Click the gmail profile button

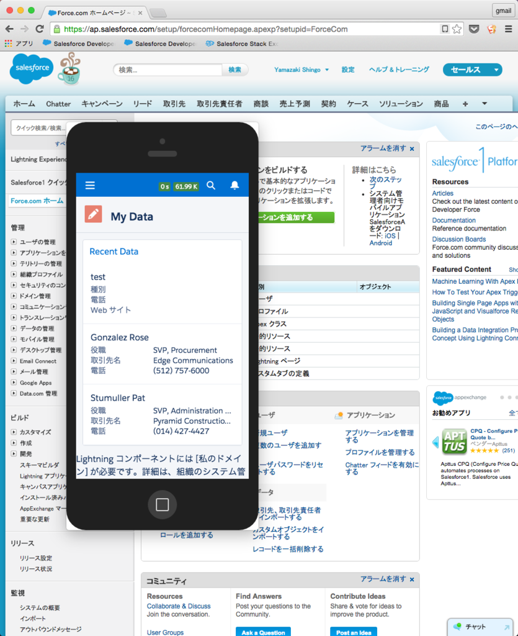[503, 11]
